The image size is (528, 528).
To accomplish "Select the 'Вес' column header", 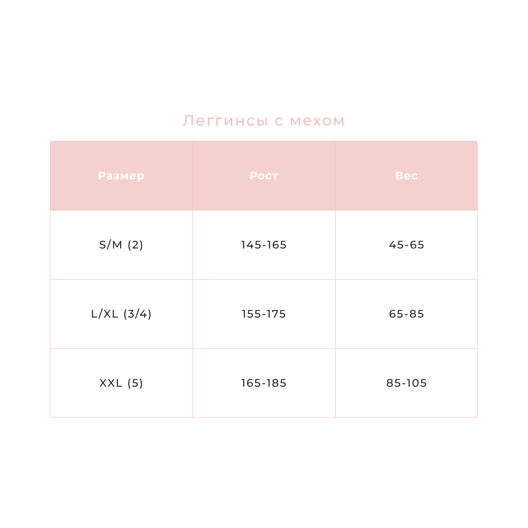I will click(x=407, y=176).
